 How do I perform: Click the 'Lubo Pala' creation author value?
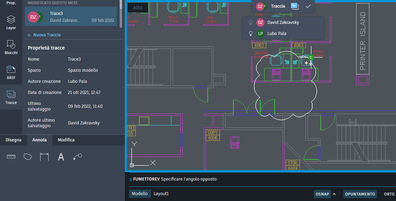77,81
